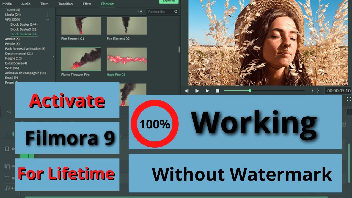Select the Media (24) category
This screenshot has height=198, width=352.
(13, 15)
